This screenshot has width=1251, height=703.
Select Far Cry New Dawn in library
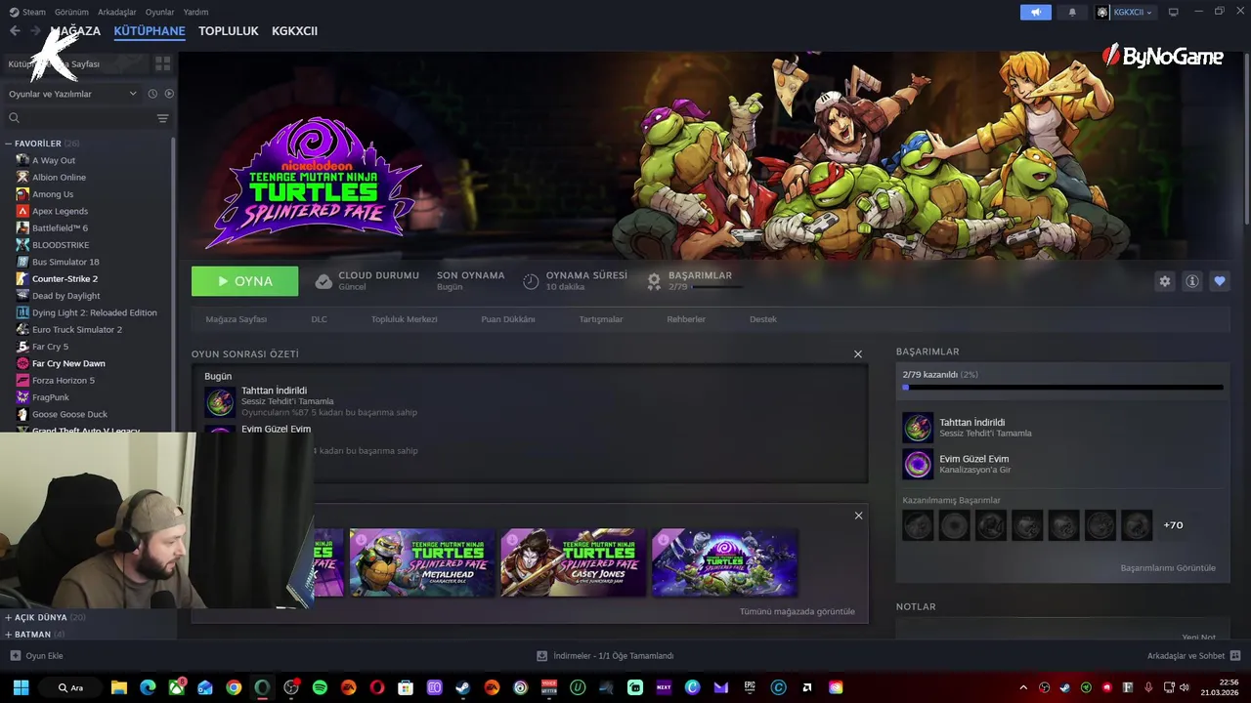[68, 363]
